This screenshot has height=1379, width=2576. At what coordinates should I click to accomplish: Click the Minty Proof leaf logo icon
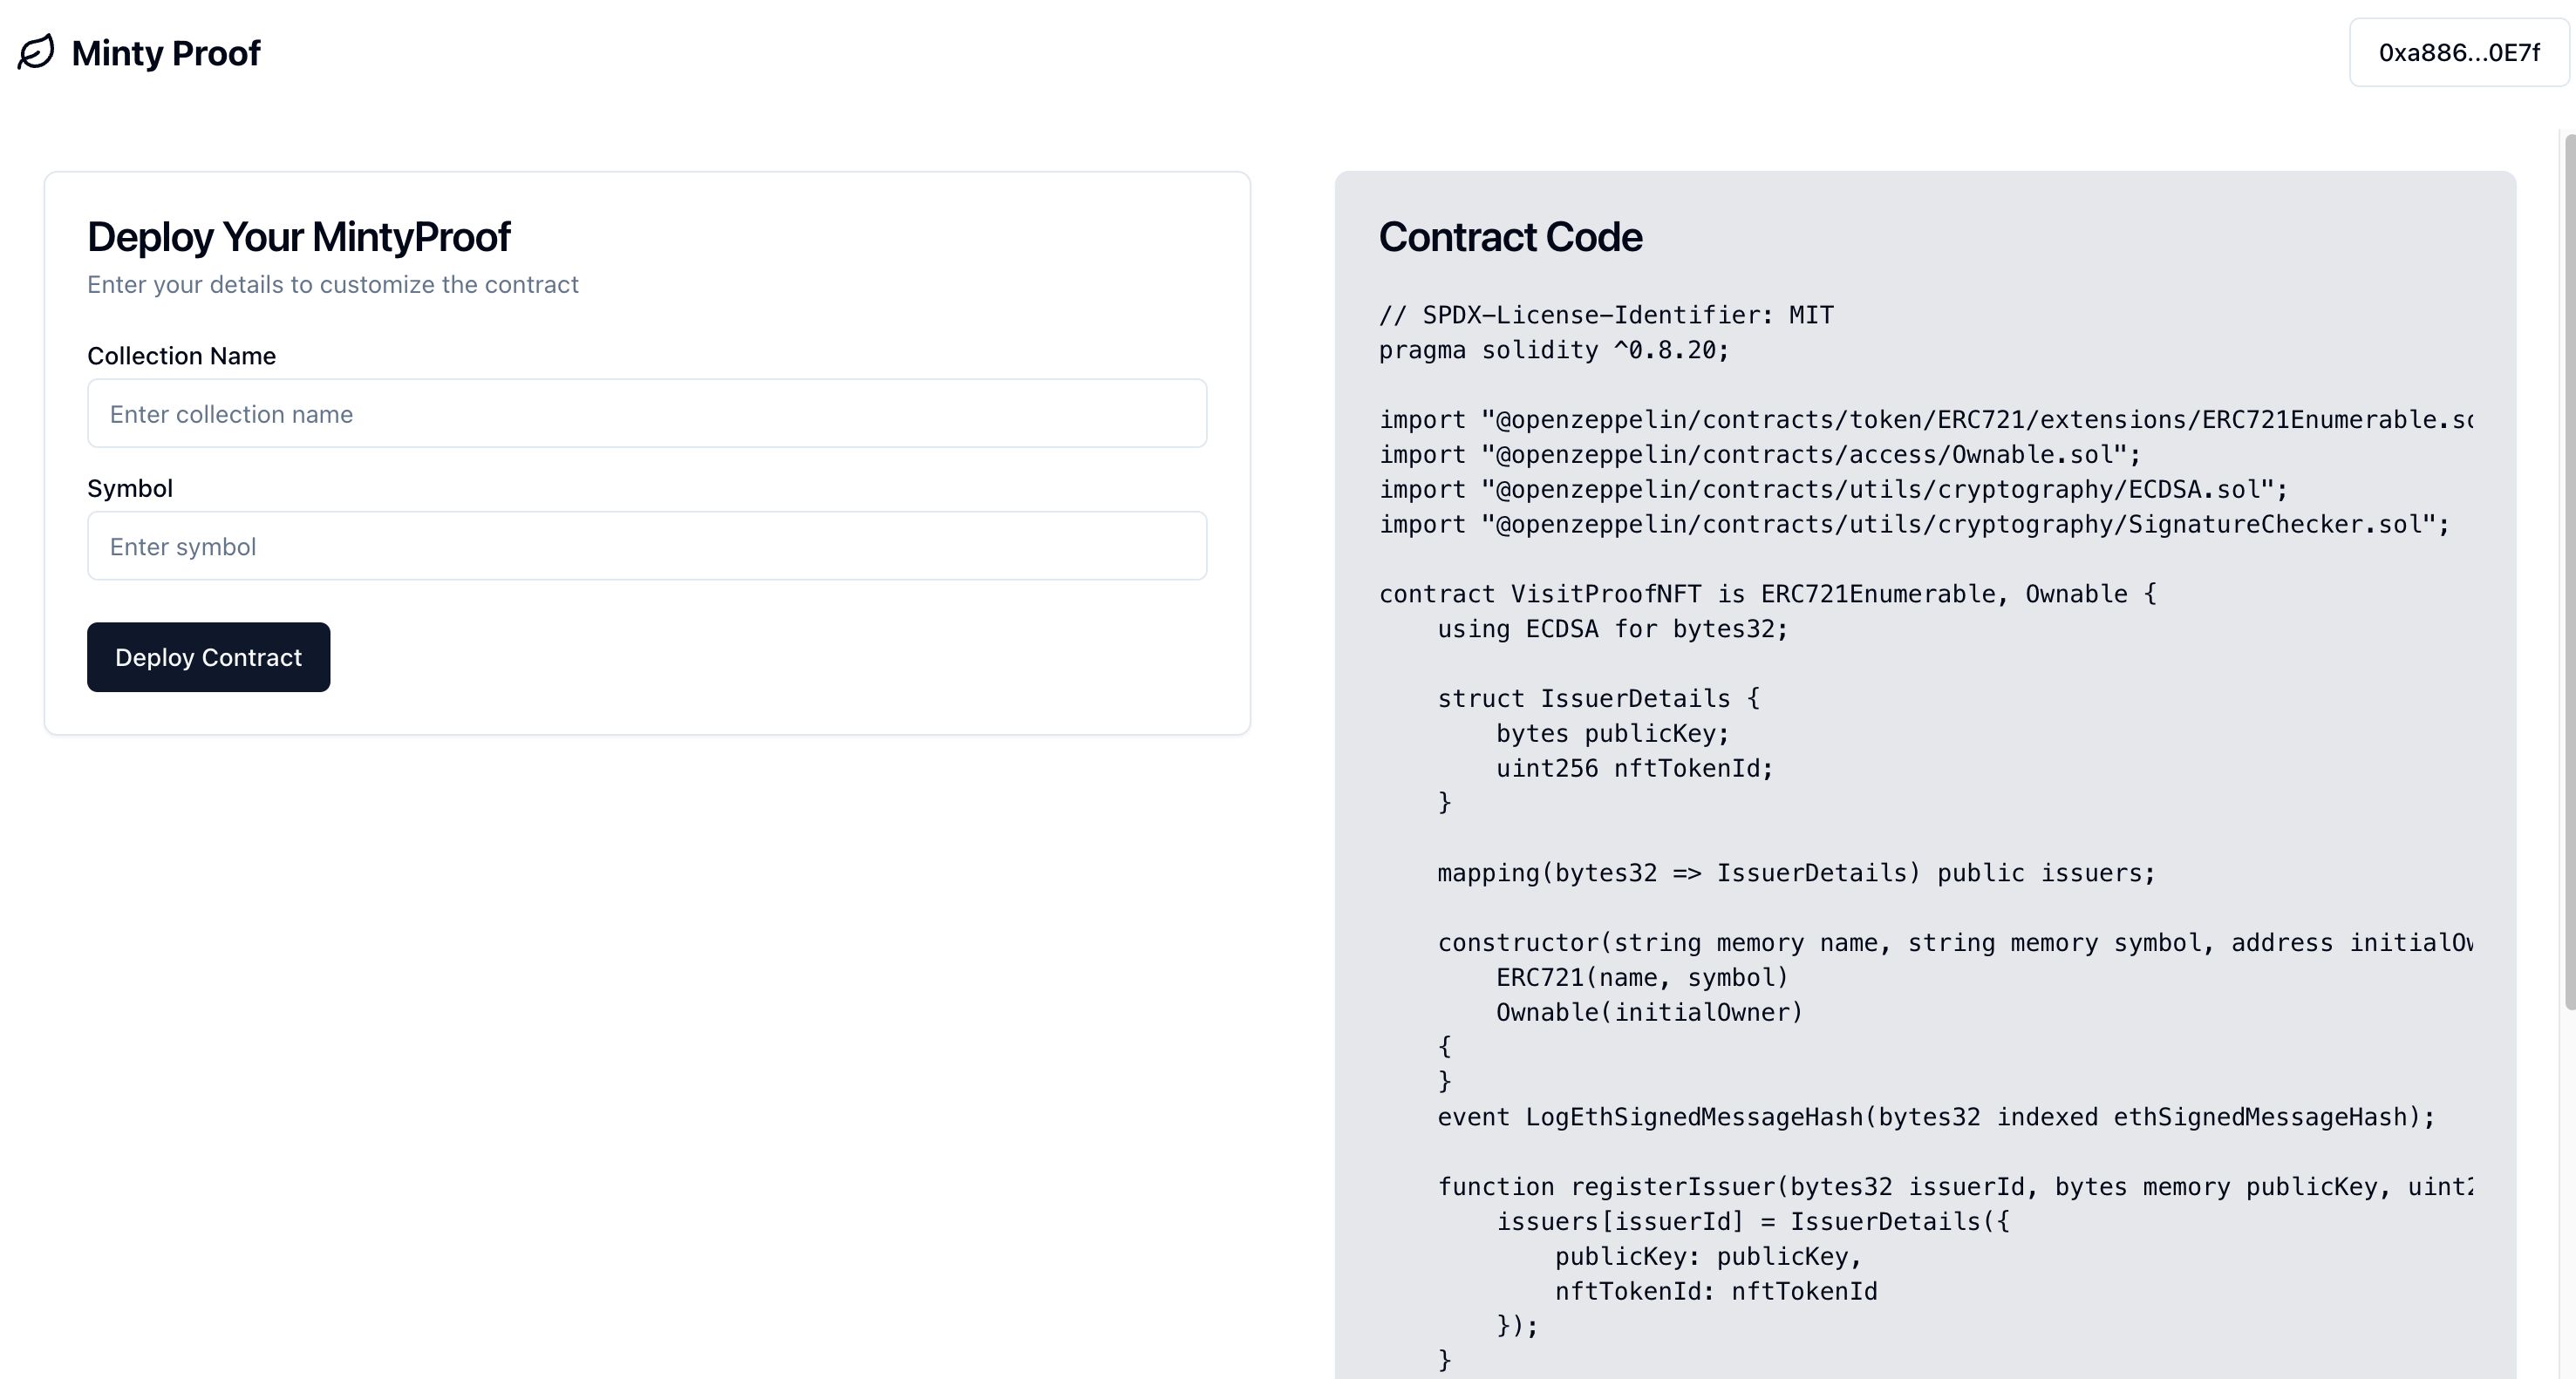tap(36, 52)
